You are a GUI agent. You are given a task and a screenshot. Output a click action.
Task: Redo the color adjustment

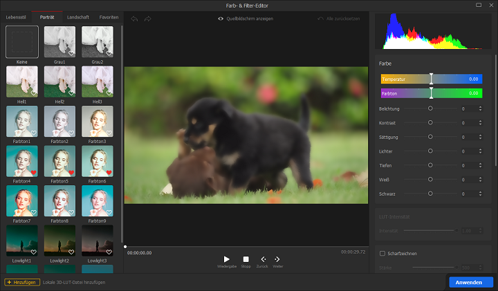(x=147, y=19)
